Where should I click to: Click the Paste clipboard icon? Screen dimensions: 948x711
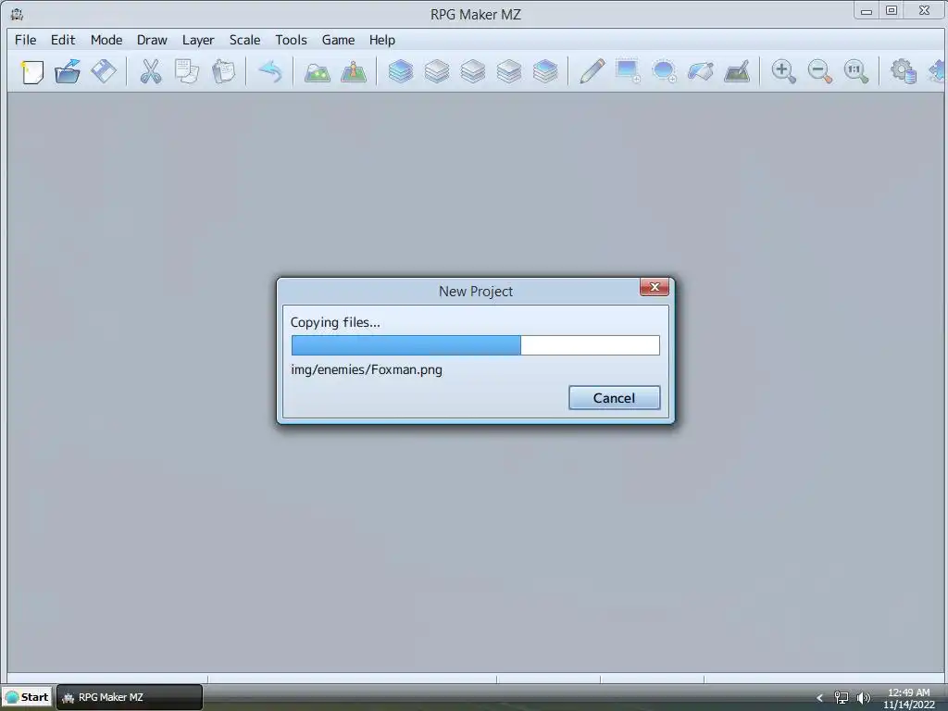pyautogui.click(x=223, y=72)
